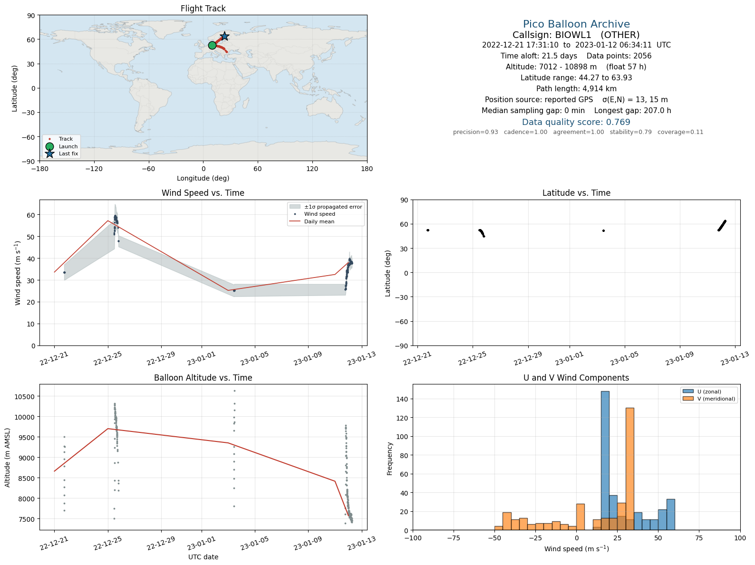Click the "Pico Balloon Archive" heading
The image size is (755, 565).
576,24
